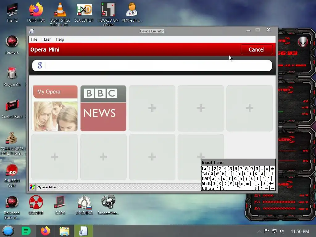Viewport: 316px width, 237px height.
Task: Select the red fuzzy Chuzzle desktop icon
Action: coord(12,175)
